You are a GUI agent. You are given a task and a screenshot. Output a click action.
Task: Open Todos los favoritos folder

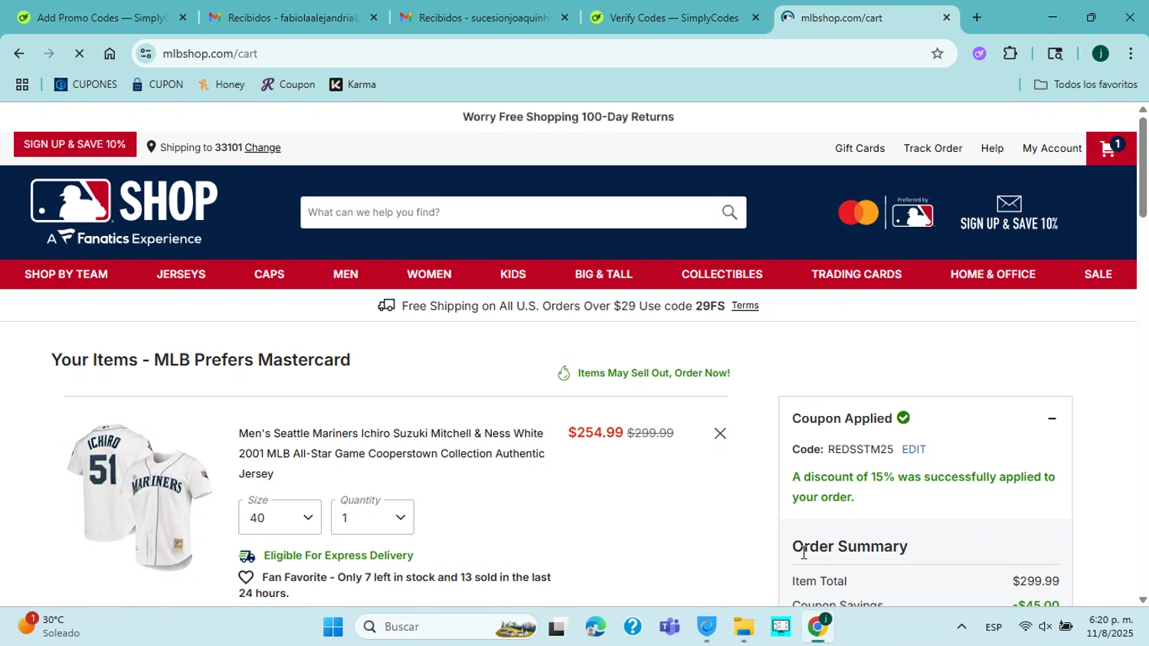1085,84
